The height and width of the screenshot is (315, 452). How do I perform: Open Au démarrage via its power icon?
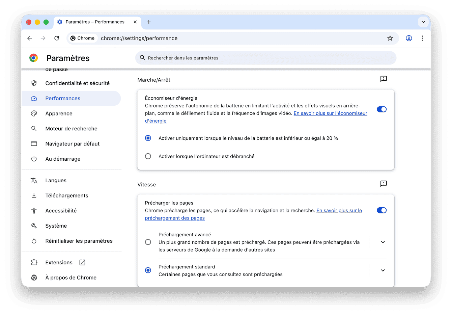(34, 159)
